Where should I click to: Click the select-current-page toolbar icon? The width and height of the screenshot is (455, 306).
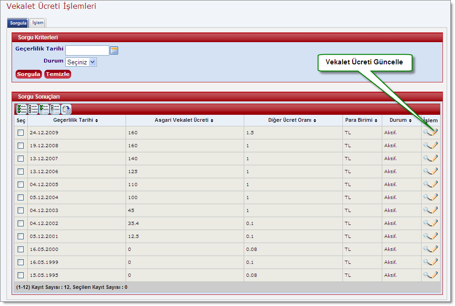44,109
